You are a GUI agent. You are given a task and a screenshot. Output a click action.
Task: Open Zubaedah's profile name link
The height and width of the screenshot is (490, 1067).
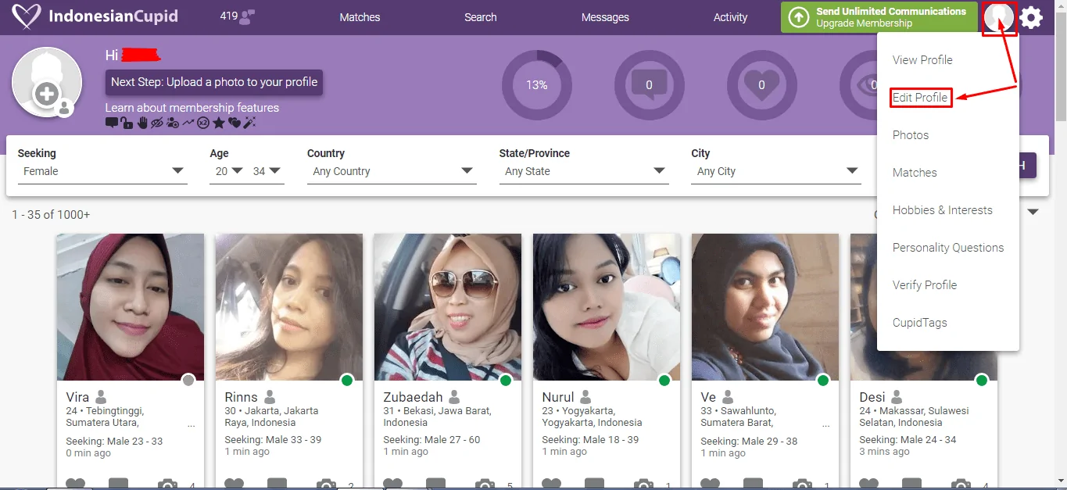coord(413,397)
